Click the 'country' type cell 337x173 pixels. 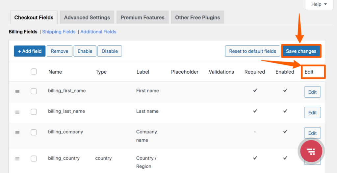tap(103, 159)
